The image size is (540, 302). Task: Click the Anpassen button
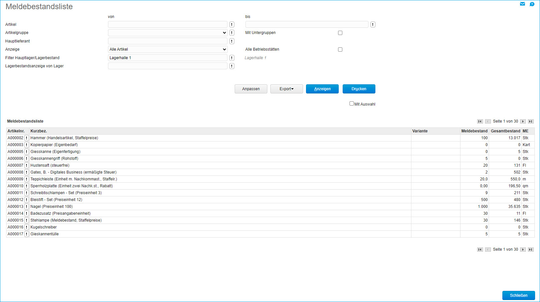tap(251, 89)
